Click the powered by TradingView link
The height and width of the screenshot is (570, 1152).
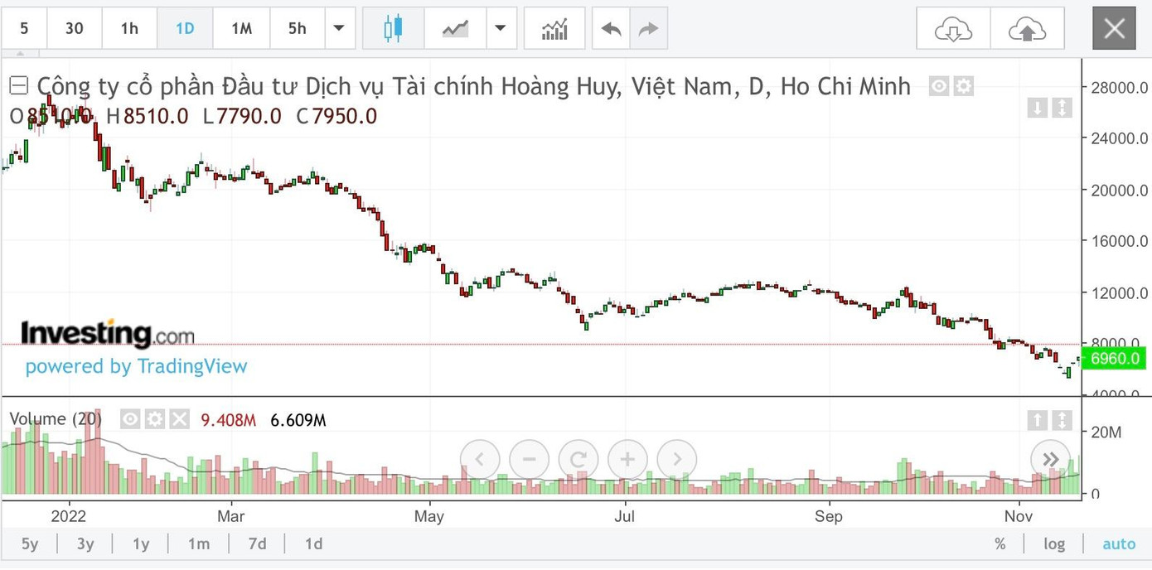coord(135,366)
